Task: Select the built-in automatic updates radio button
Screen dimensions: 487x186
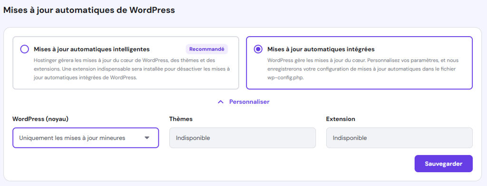Action: click(258, 49)
